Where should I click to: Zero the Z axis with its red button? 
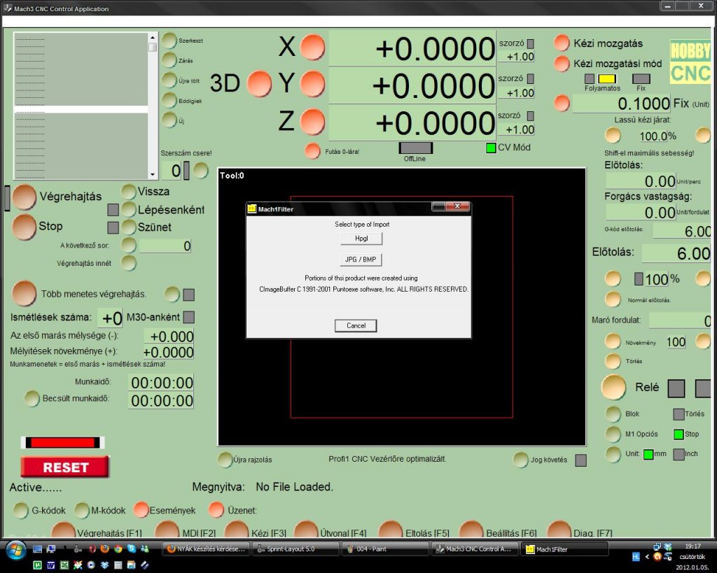pyautogui.click(x=313, y=122)
